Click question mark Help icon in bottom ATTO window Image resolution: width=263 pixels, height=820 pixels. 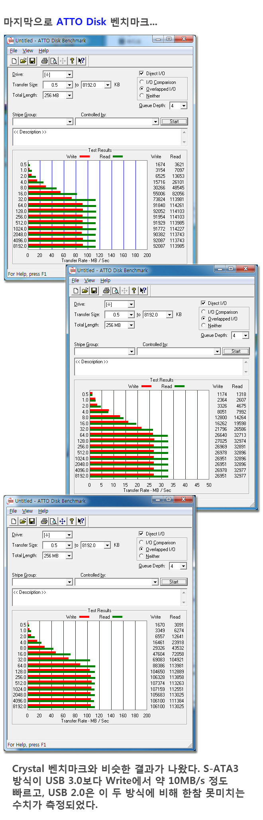[71, 521]
